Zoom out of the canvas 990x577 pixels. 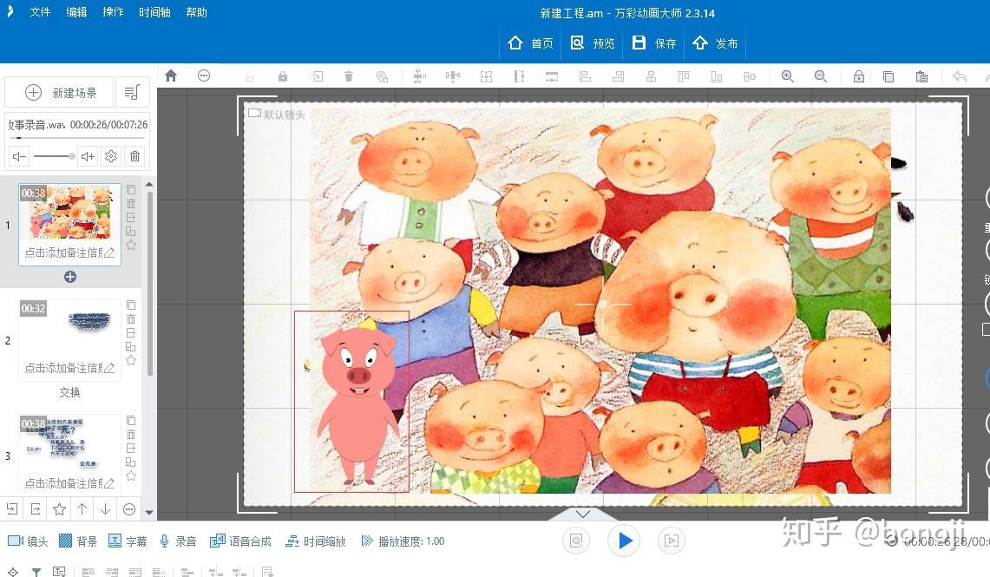[820, 76]
